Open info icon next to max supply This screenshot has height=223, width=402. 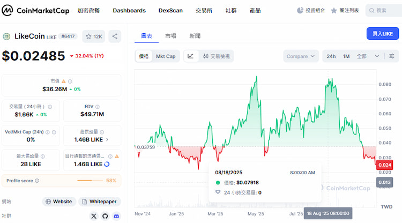42,157
